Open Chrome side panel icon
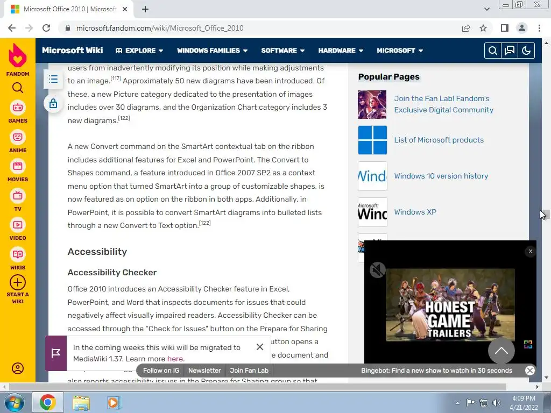 505,28
